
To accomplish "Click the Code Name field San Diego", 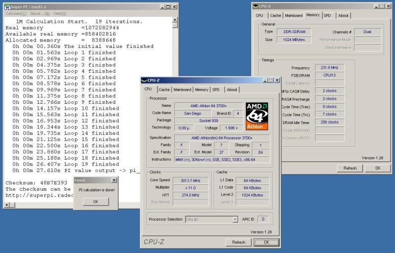I will [193, 113].
